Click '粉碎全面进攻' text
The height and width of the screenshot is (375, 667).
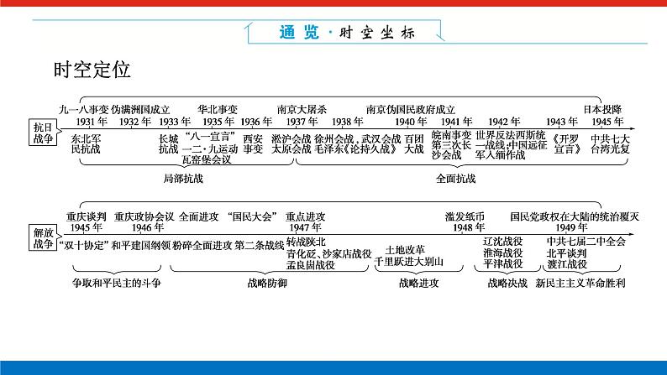click(202, 246)
